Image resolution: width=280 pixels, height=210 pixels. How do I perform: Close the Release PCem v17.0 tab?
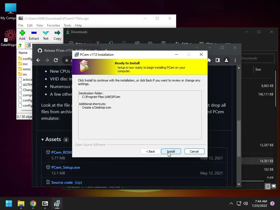pyautogui.click(x=96, y=50)
